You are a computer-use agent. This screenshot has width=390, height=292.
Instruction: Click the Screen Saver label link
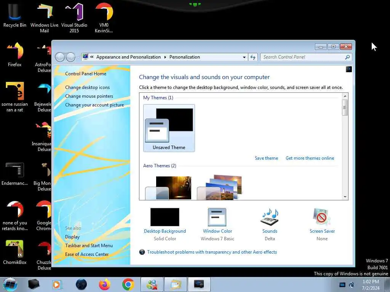[322, 231]
